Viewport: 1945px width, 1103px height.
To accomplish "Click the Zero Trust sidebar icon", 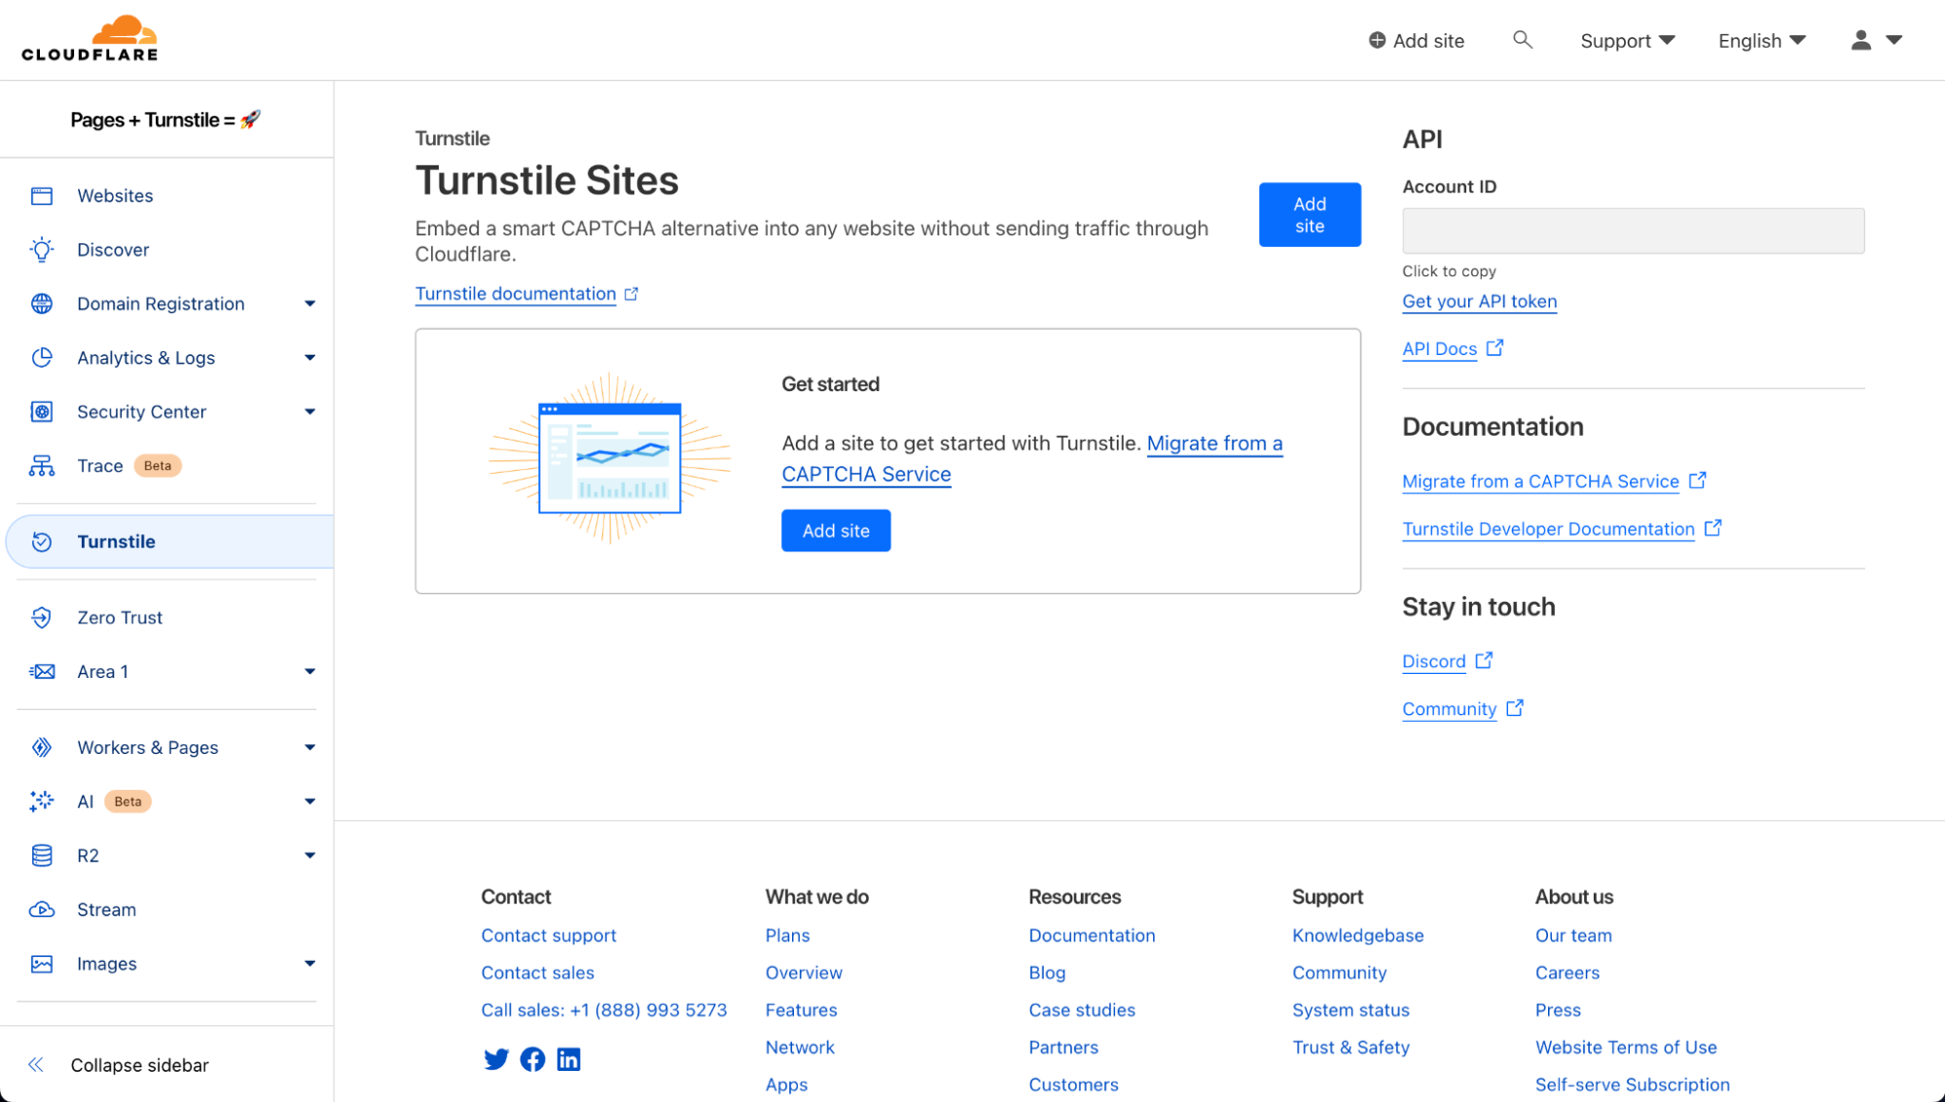I will [42, 618].
